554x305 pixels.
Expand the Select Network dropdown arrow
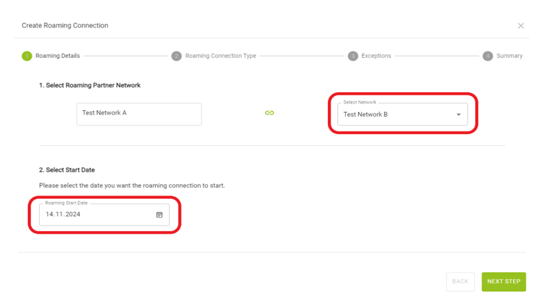459,115
